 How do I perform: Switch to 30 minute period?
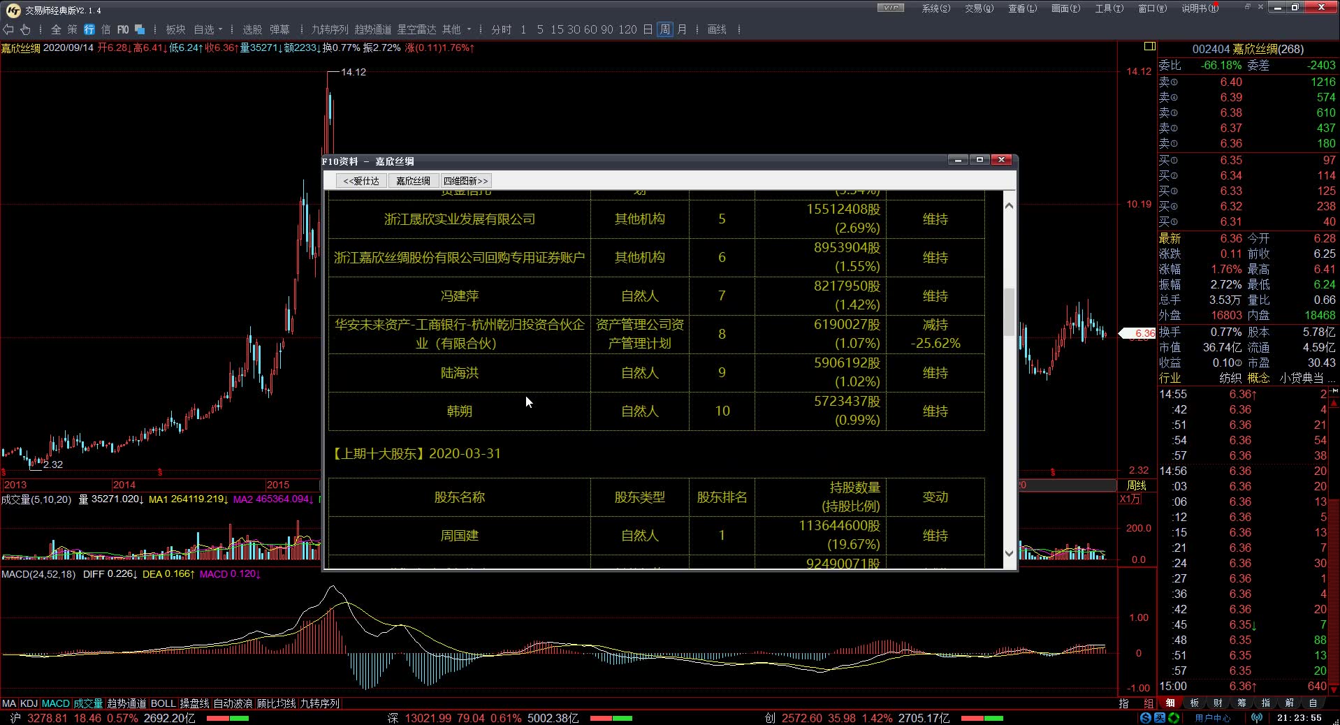pyautogui.click(x=574, y=29)
